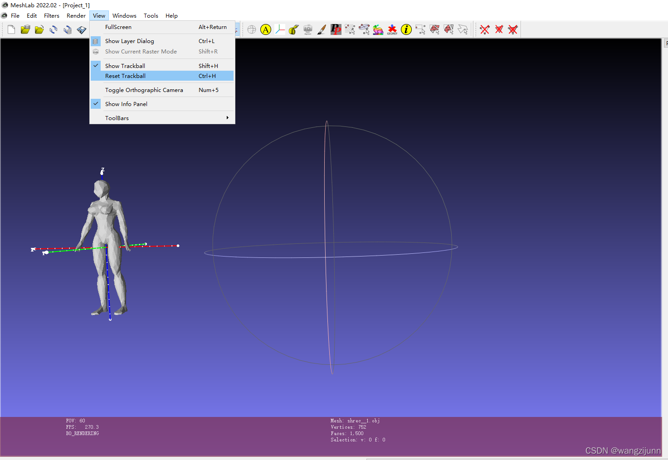Click the 'BO_RENDERING' status text

coord(82,433)
